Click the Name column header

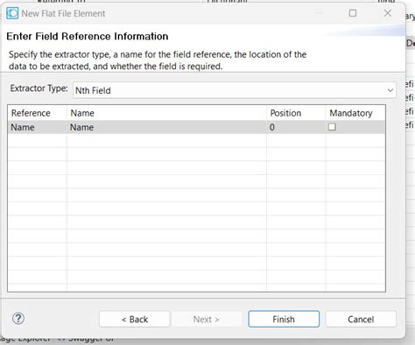click(166, 113)
